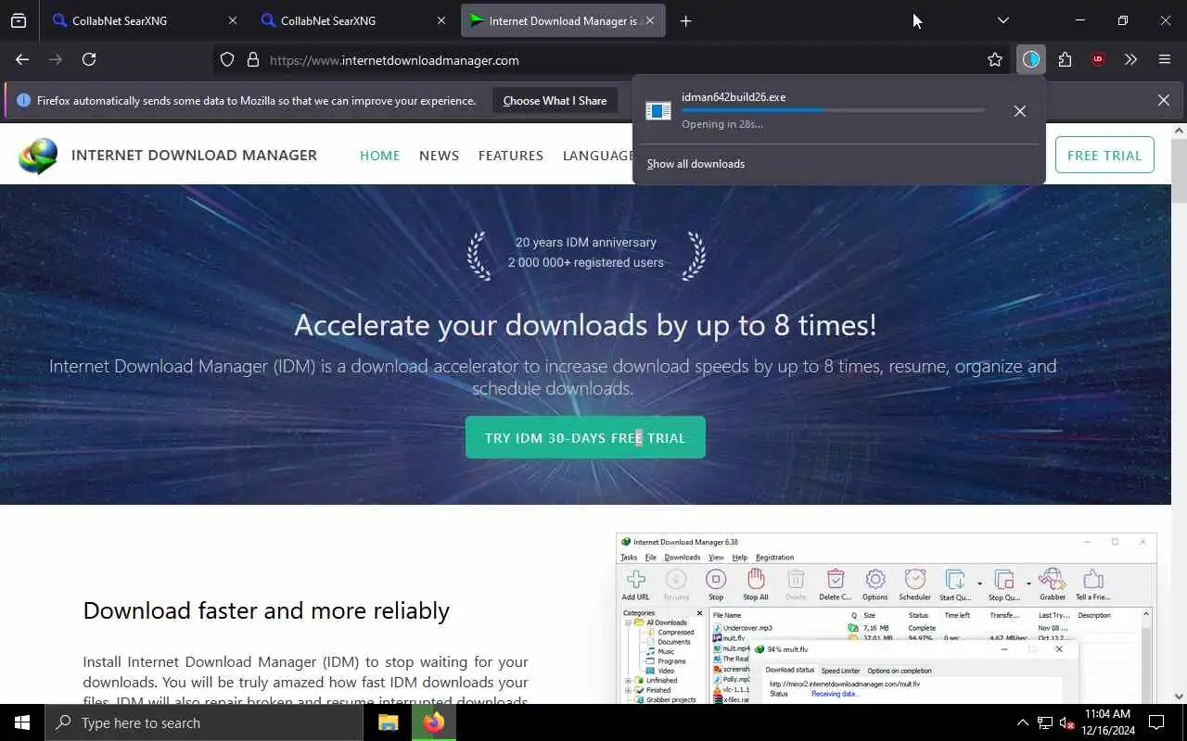Open the Firefox hamburger application menu
This screenshot has height=741, width=1187.
point(1165,60)
